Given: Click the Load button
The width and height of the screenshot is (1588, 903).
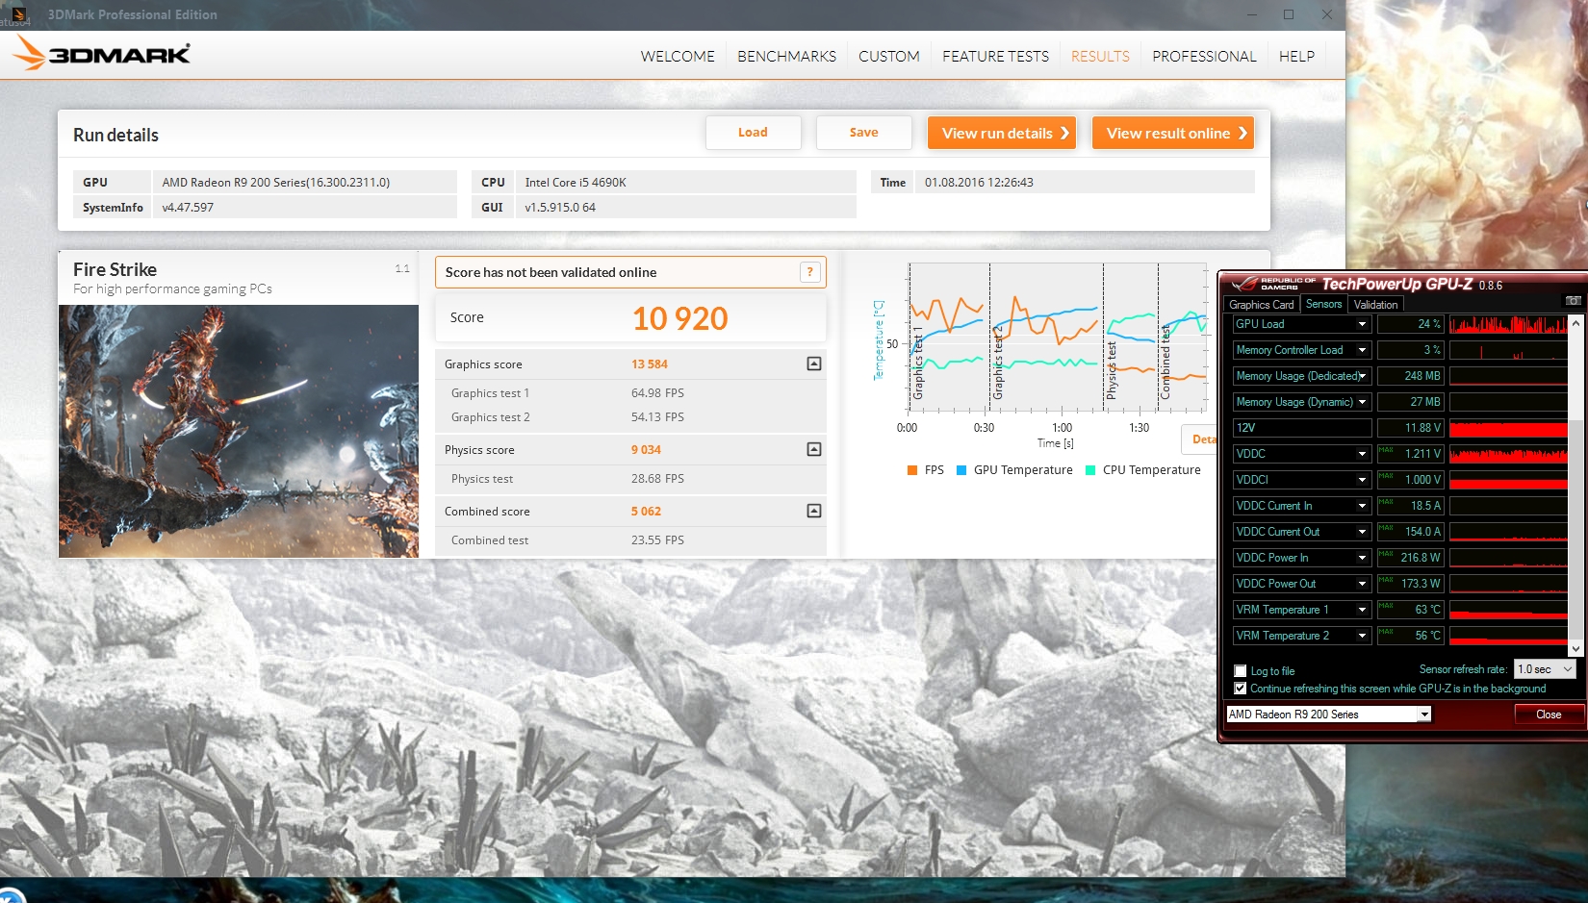Looking at the screenshot, I should 753,133.
